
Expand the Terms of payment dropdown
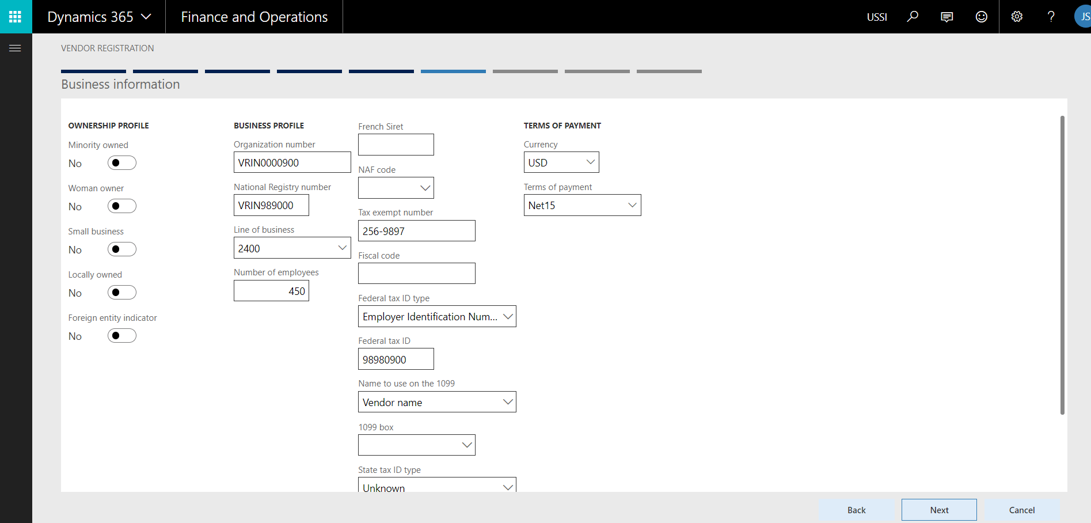coord(632,204)
